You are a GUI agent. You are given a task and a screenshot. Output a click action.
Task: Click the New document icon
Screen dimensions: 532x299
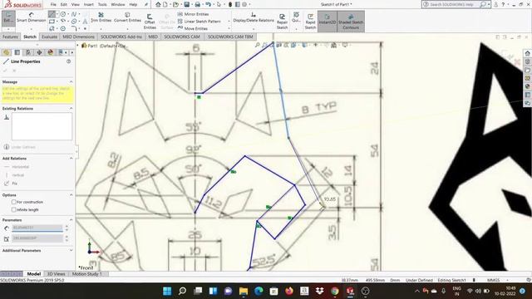point(165,4)
